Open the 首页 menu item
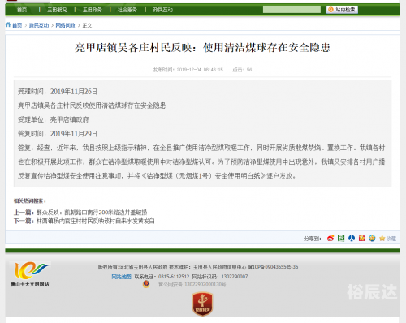 click(x=22, y=10)
